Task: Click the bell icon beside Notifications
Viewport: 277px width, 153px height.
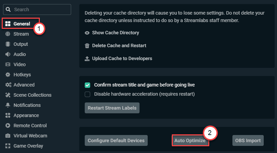Action: 7,105
